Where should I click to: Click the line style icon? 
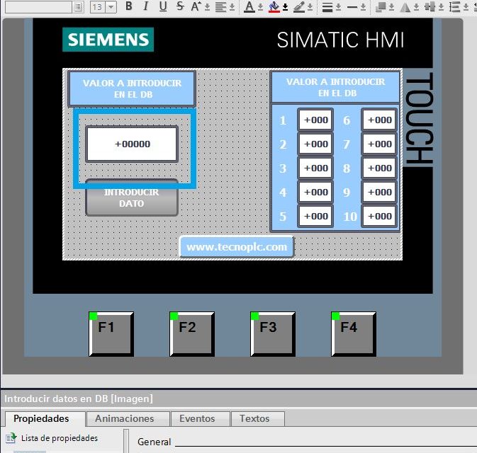click(x=352, y=7)
